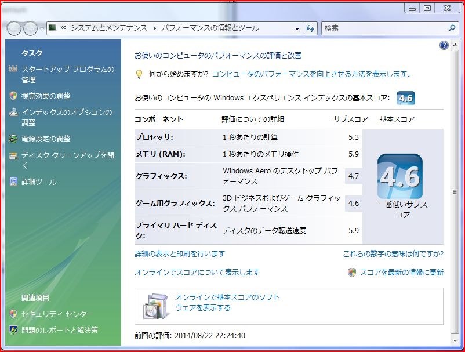Open 問題のレポートと解決策 link
This screenshot has height=352, width=465.
[x=60, y=330]
